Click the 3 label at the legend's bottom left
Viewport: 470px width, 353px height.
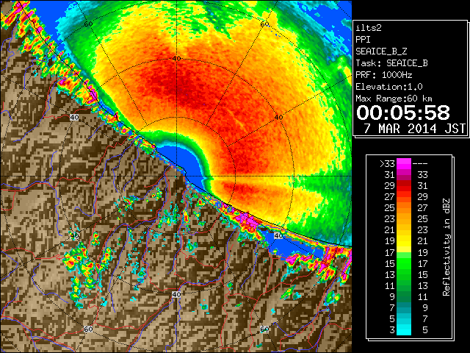392,330
